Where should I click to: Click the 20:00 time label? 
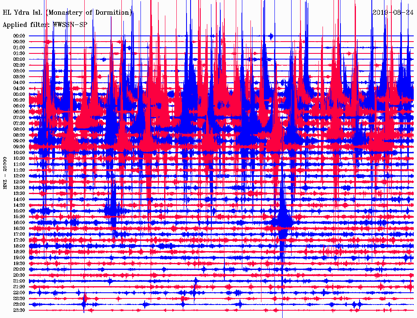(19, 269)
